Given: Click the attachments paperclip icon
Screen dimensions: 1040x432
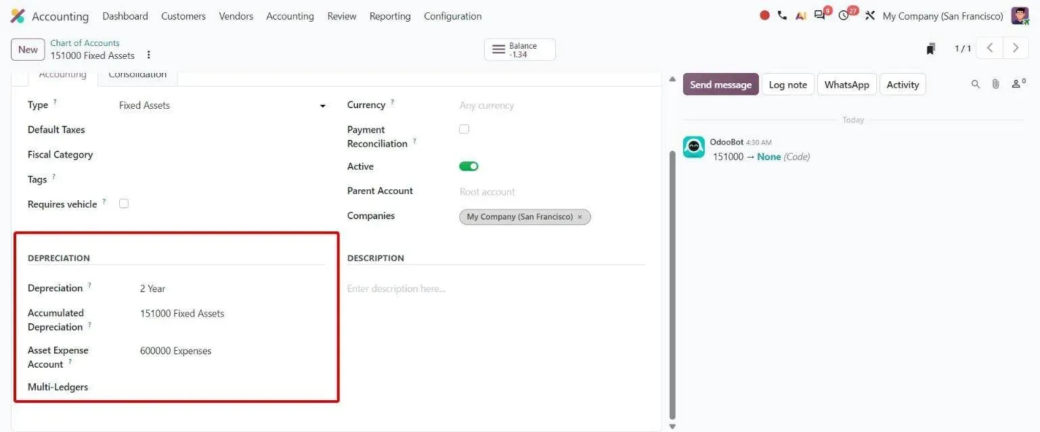Looking at the screenshot, I should [995, 85].
